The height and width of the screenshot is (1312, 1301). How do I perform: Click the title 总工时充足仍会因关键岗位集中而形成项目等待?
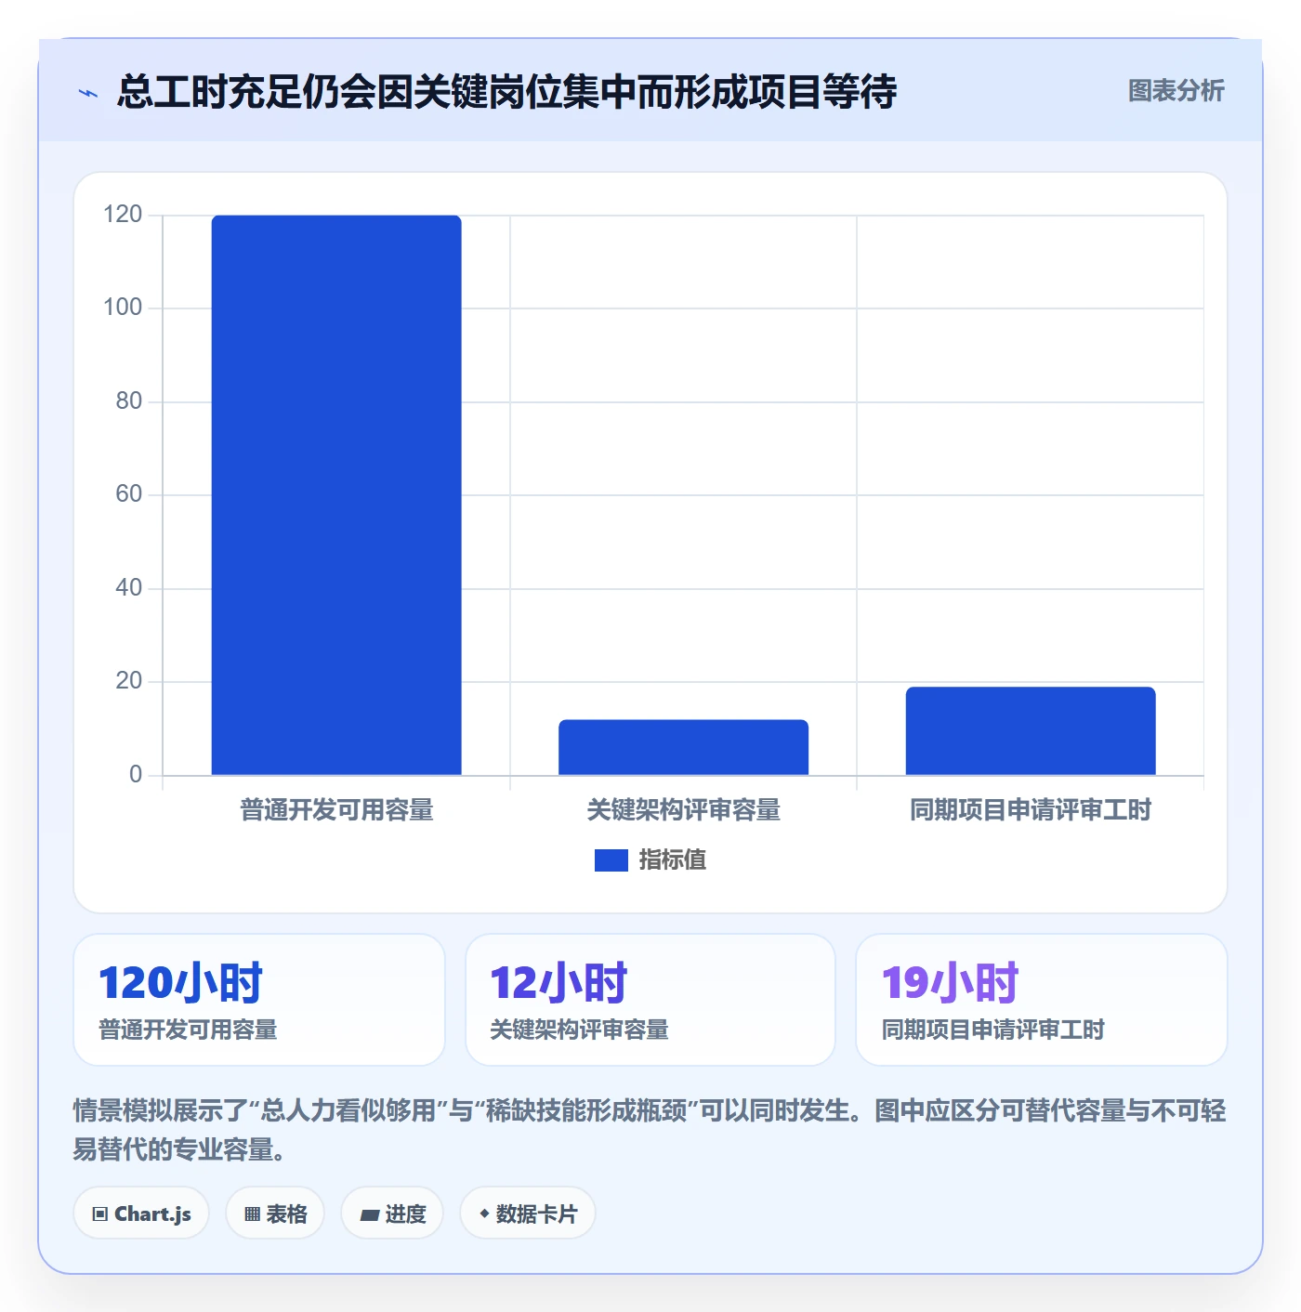click(506, 92)
